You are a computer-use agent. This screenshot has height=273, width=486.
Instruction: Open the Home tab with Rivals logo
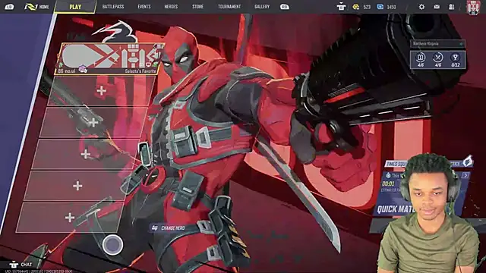[x=36, y=7]
